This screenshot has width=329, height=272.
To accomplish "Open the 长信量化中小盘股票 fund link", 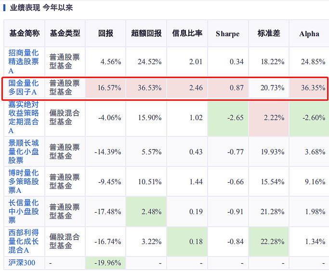I will coord(24,211).
